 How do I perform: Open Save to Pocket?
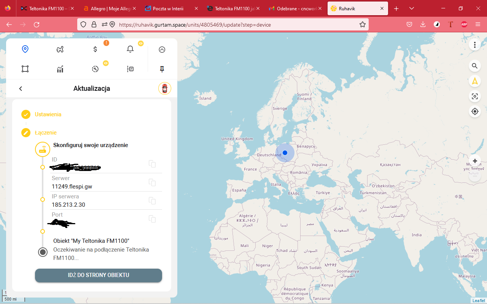pos(409,24)
